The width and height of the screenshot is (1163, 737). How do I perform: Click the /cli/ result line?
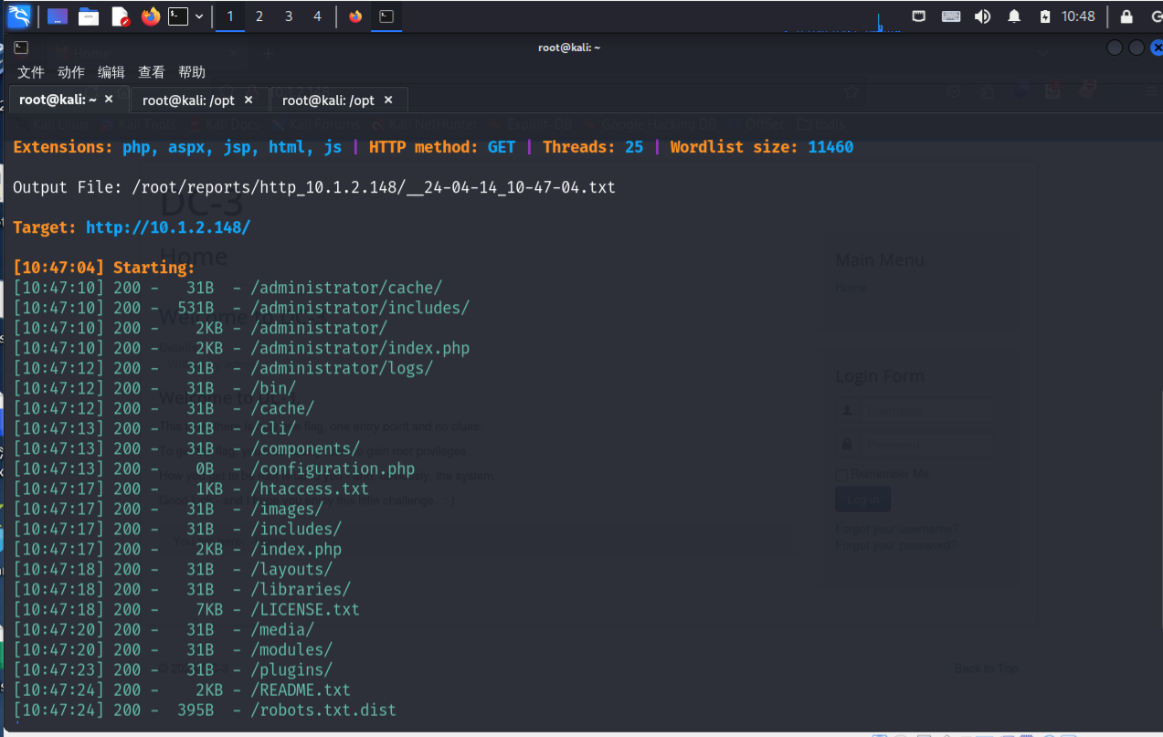coord(273,428)
